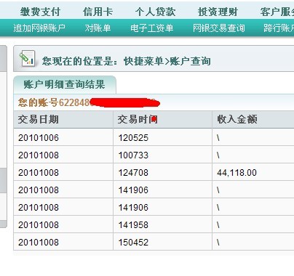Click income cell in 120525 row
Image resolution: width=294 pixels, height=276 pixels.
coord(253,138)
